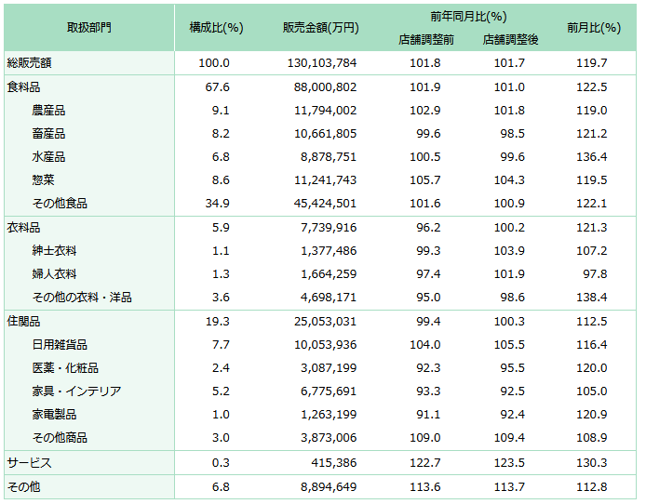Click the 総販売額 row label
The image size is (646, 504).
pos(29,63)
